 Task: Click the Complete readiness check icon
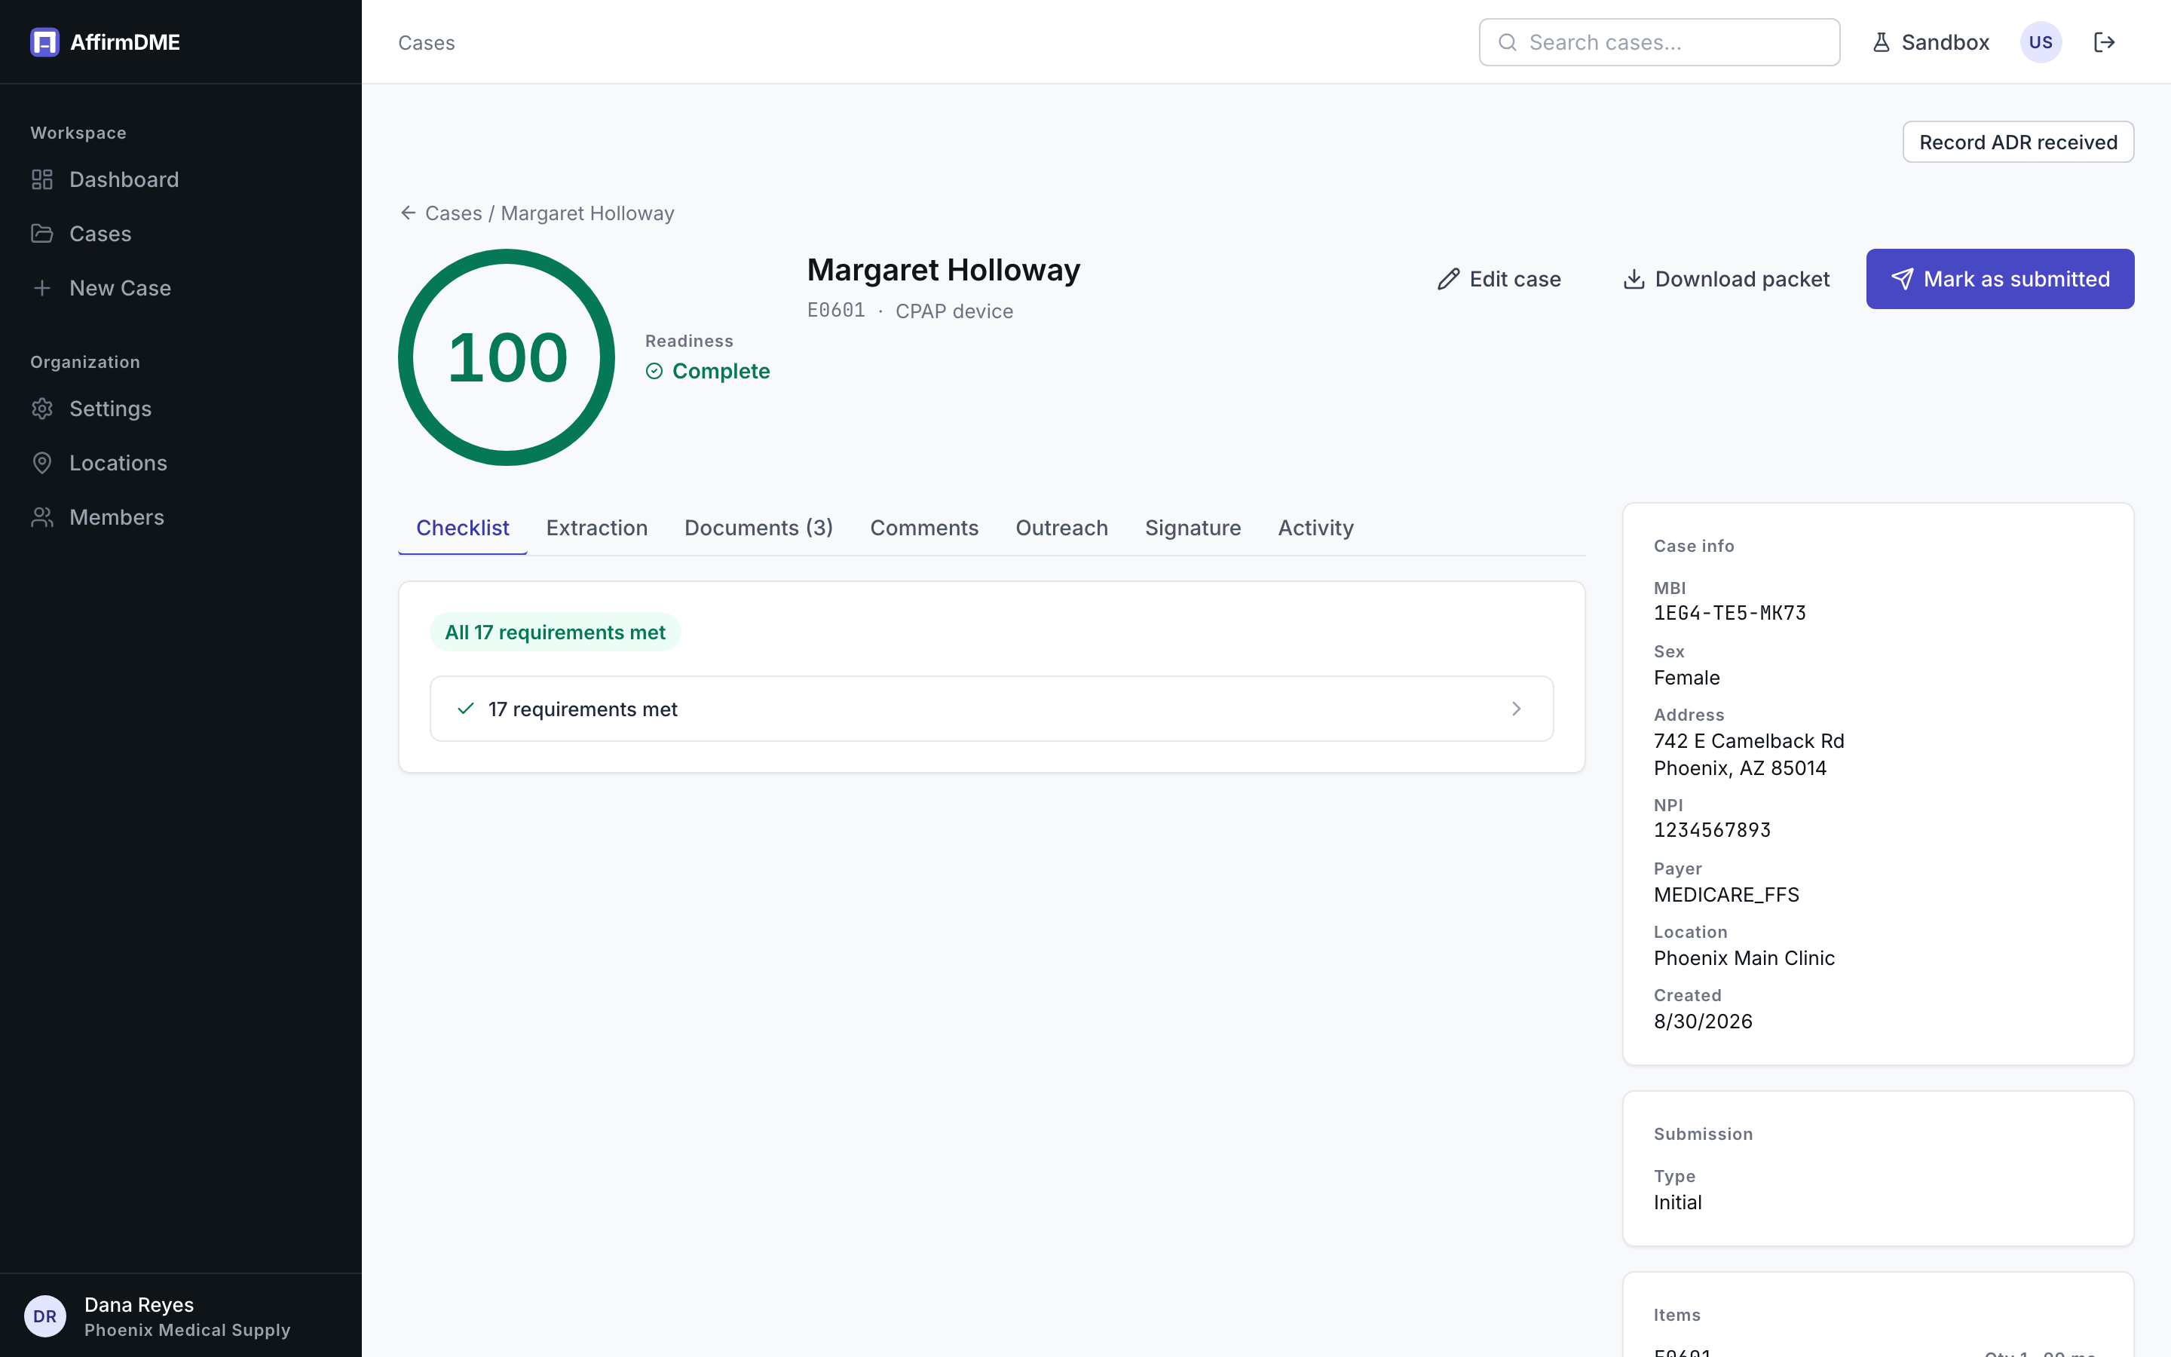pyautogui.click(x=654, y=371)
